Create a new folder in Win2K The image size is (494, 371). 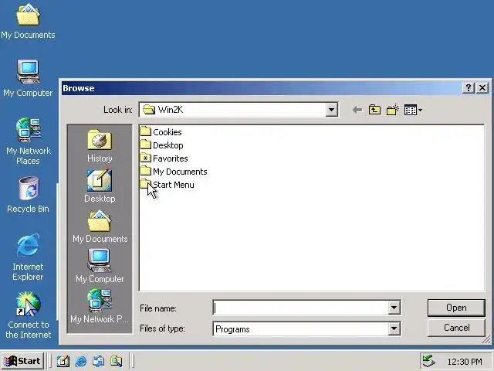pyautogui.click(x=393, y=110)
